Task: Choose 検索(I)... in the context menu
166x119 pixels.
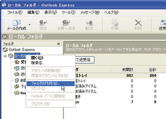Action: click(51, 63)
